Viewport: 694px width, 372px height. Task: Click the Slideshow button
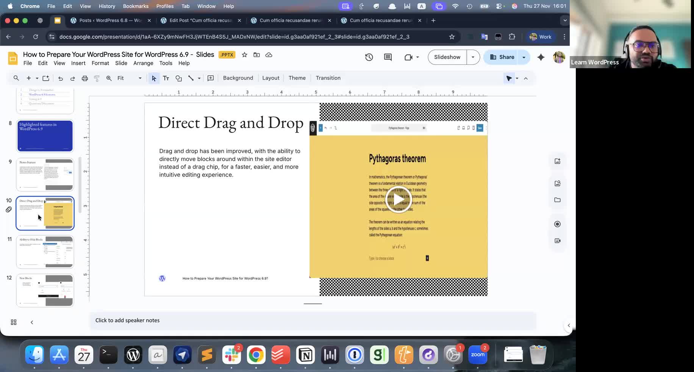pyautogui.click(x=447, y=57)
